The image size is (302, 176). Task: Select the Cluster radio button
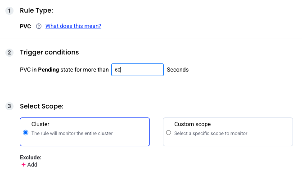click(26, 133)
